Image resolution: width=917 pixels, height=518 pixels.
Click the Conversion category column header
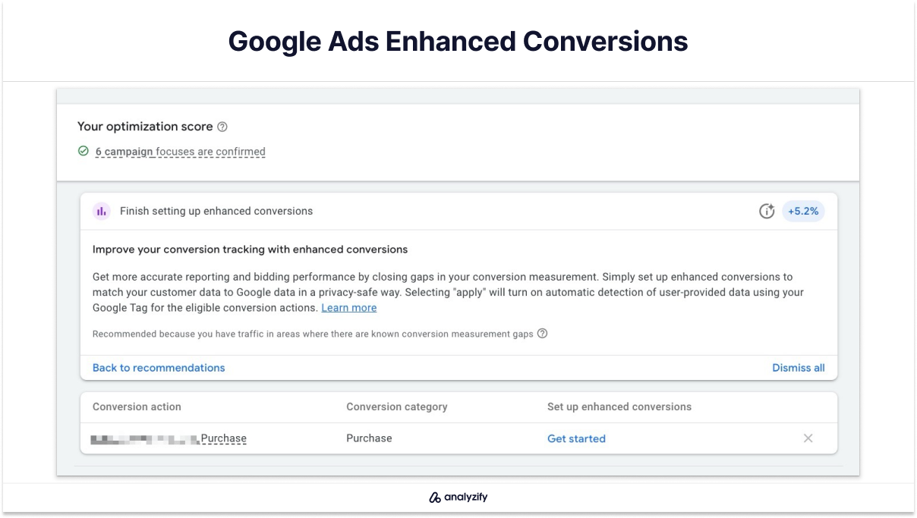(x=397, y=407)
